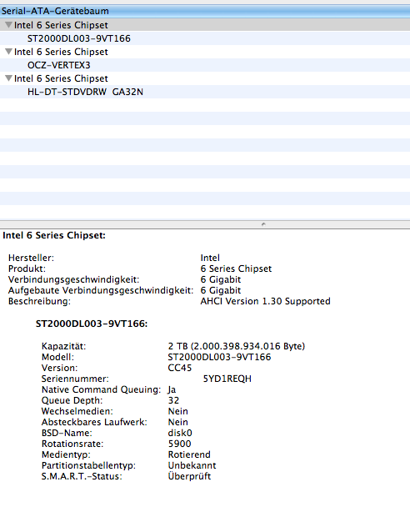Select HL-DT-STDVDRW GA32N optical drive row

(205, 92)
